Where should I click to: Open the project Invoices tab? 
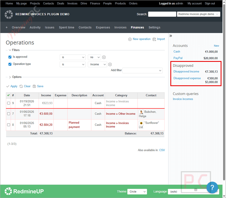click(x=120, y=27)
